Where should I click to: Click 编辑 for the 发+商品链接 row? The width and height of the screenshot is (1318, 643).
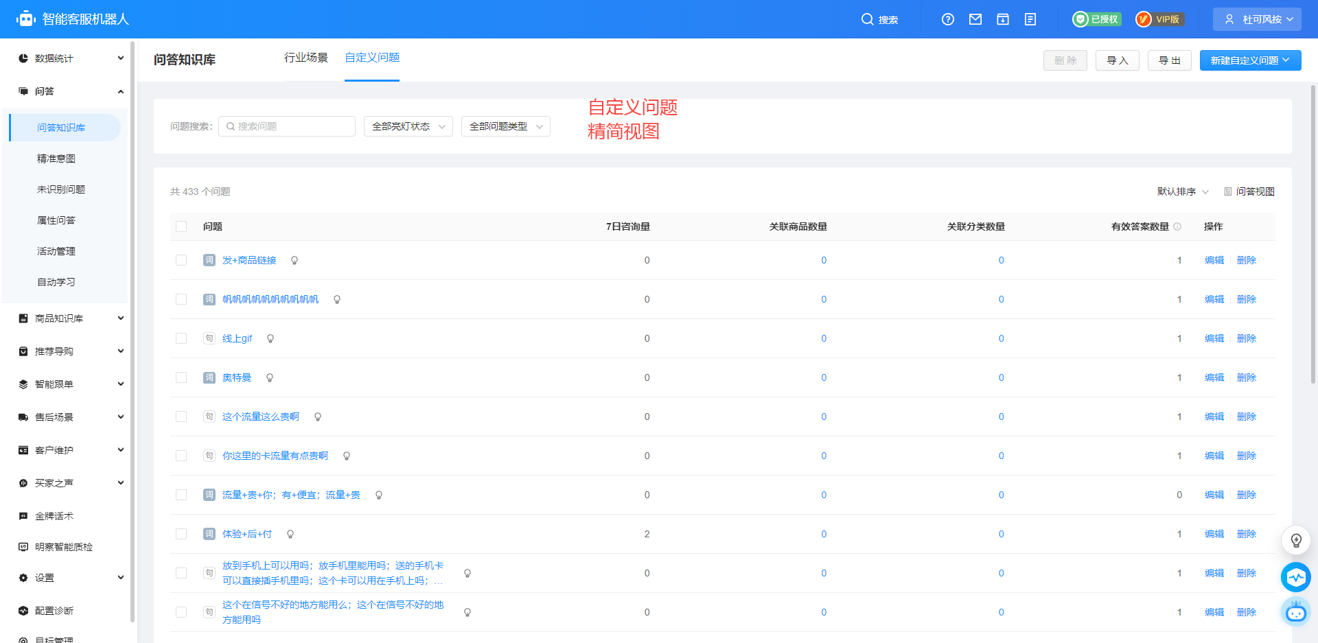tap(1214, 260)
